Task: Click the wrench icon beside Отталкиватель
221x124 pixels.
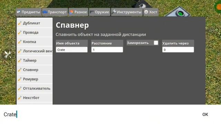Action: [x=20, y=89]
